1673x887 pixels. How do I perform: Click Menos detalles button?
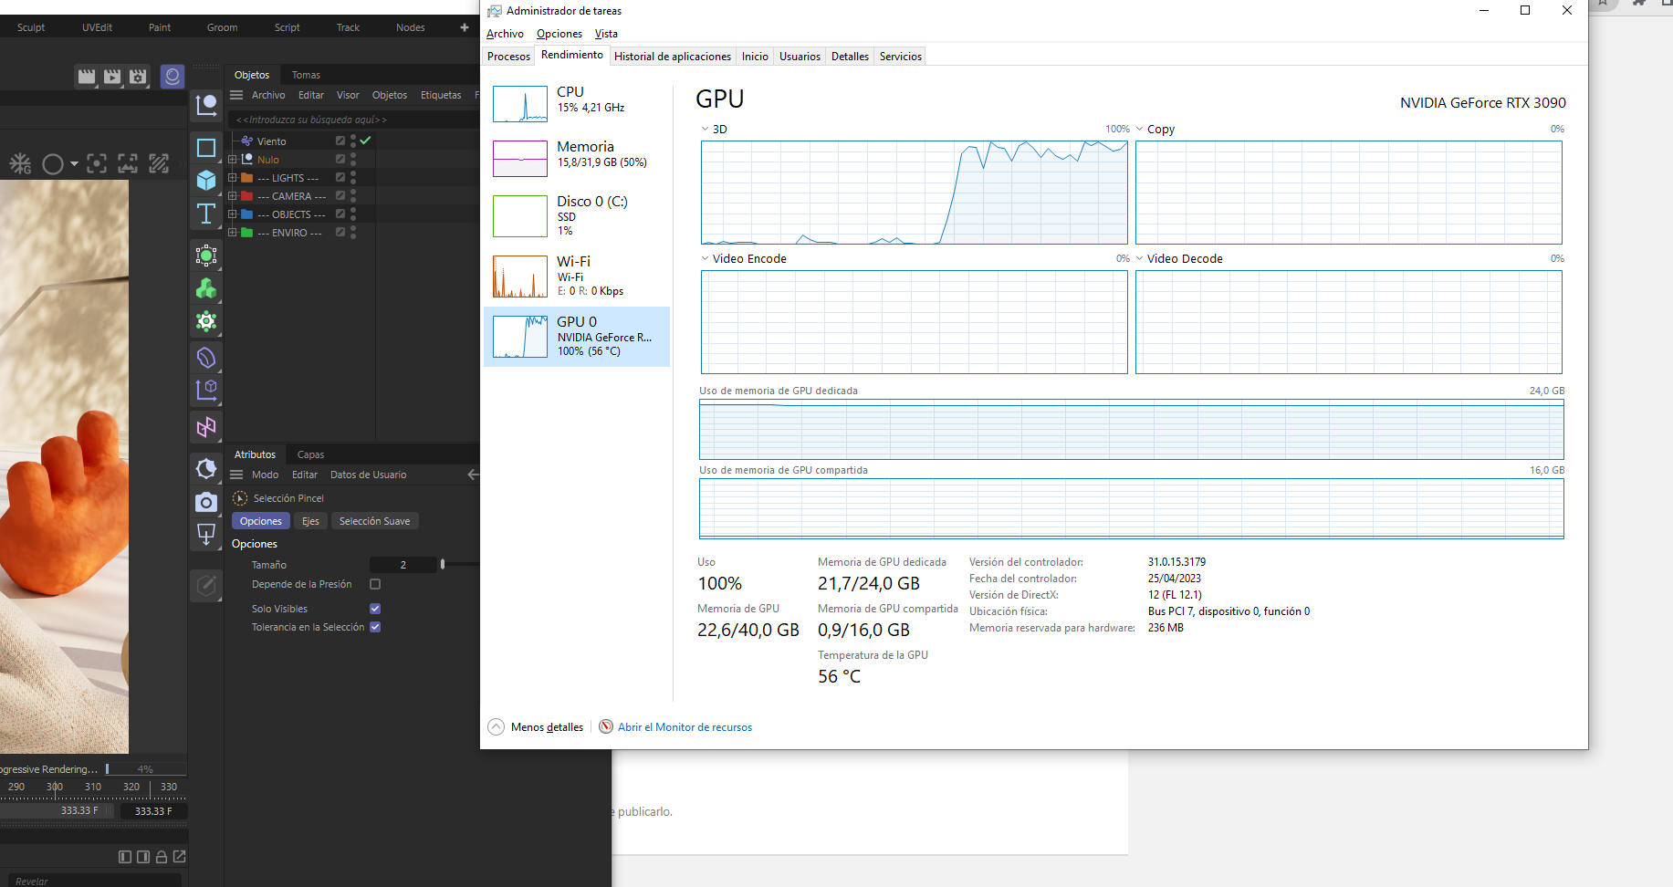pyautogui.click(x=536, y=727)
